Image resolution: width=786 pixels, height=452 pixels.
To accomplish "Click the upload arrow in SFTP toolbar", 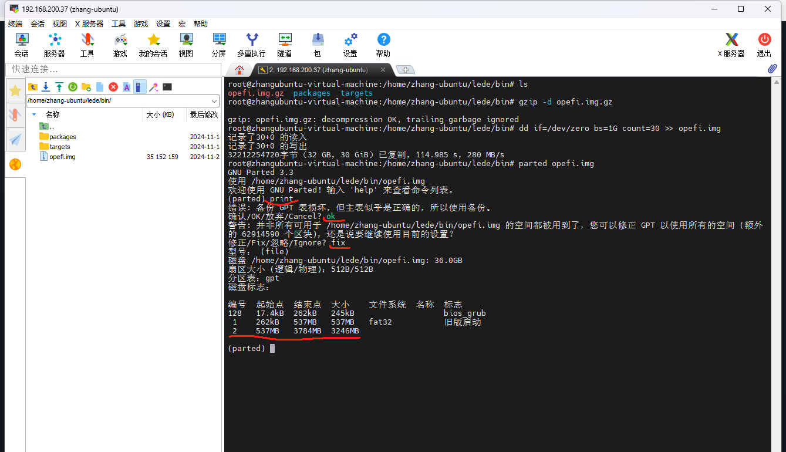I will (x=59, y=87).
